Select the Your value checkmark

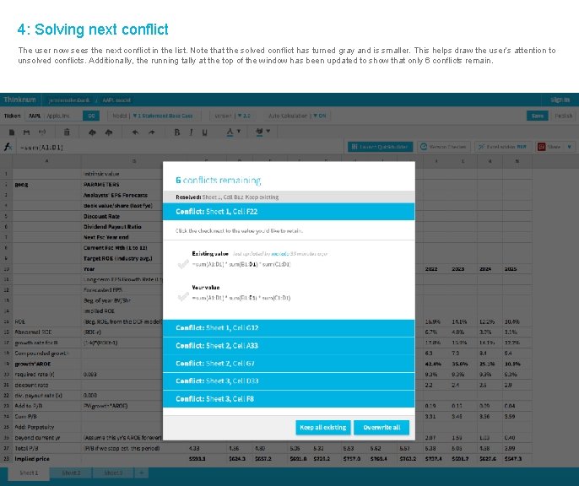click(183, 297)
